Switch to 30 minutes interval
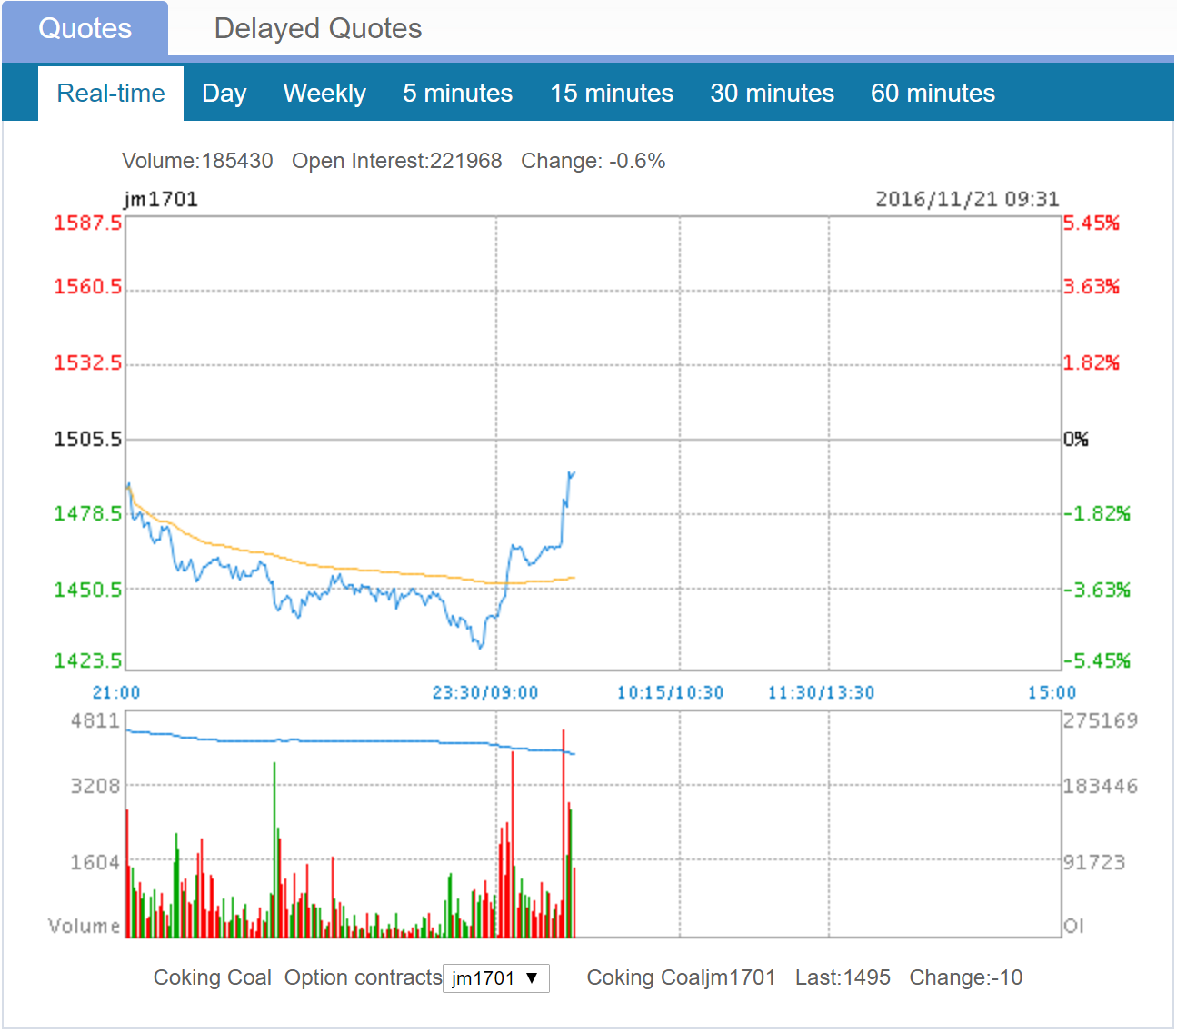The image size is (1177, 1032). (772, 94)
